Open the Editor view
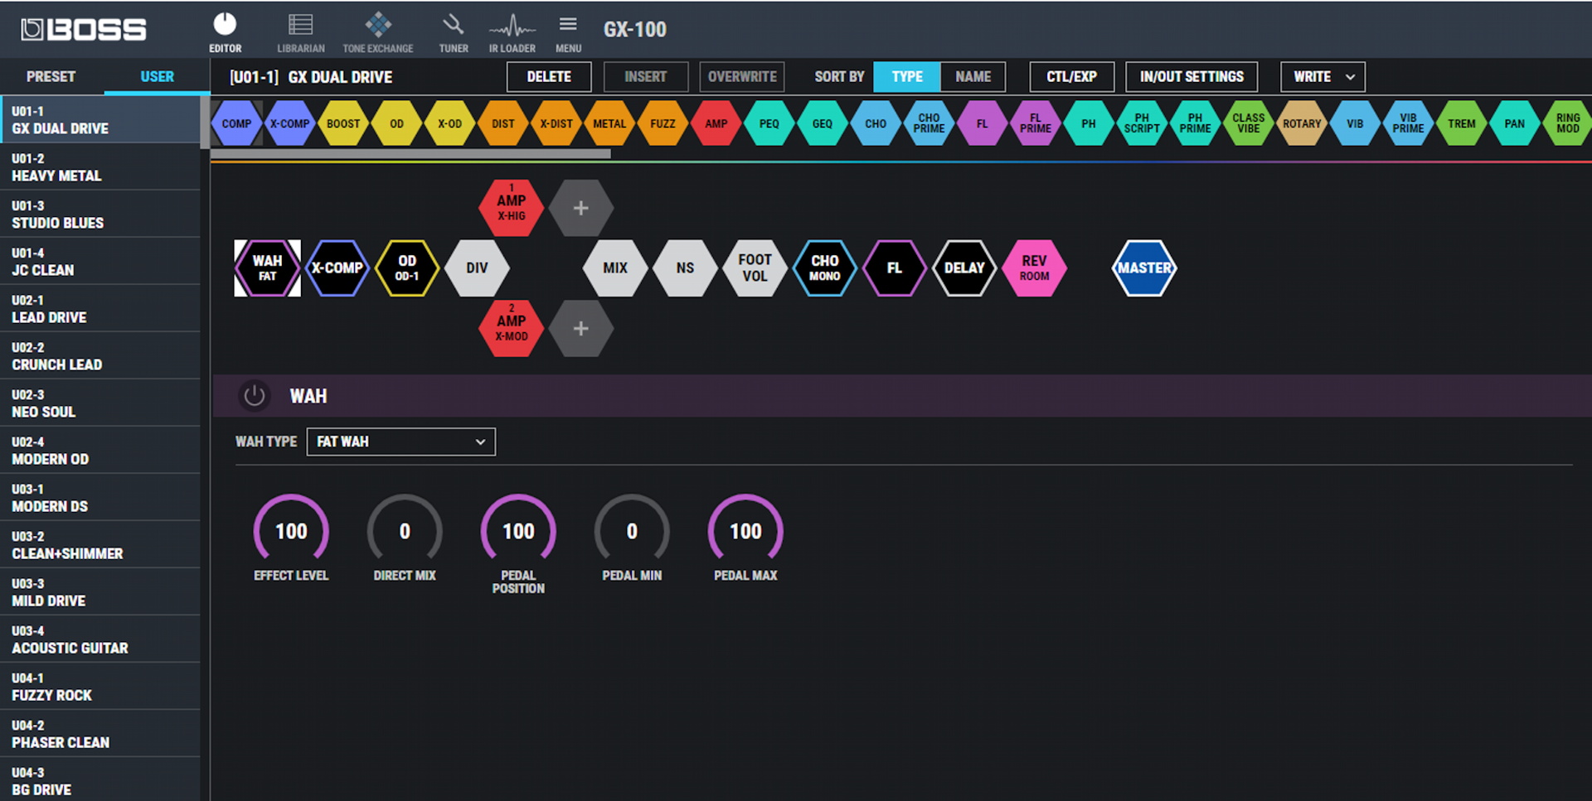 (x=225, y=32)
